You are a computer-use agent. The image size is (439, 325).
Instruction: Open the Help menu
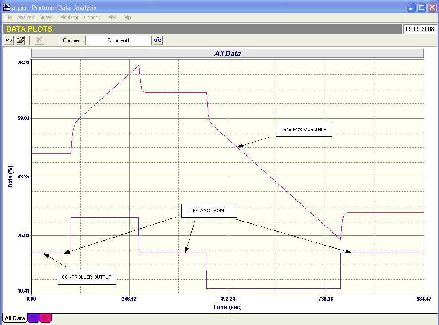click(126, 17)
